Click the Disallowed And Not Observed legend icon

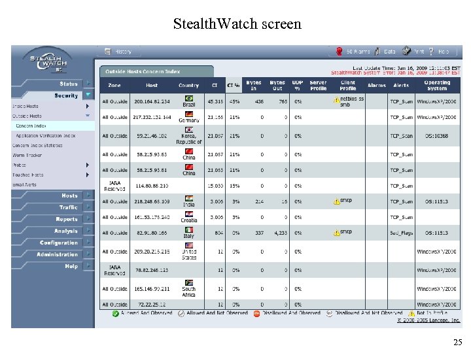[329, 314]
